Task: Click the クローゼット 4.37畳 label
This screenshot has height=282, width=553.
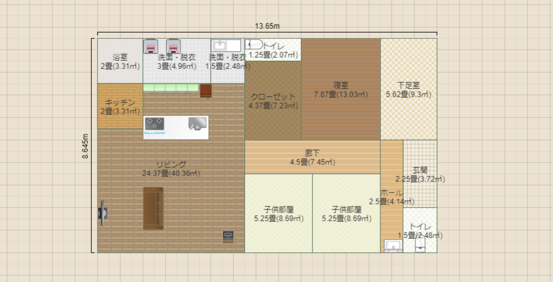Action: point(273,101)
